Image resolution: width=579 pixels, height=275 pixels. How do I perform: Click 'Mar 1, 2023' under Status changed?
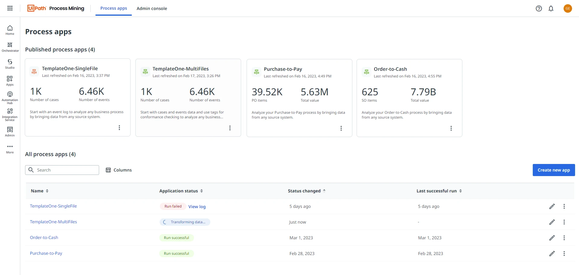[x=301, y=238]
